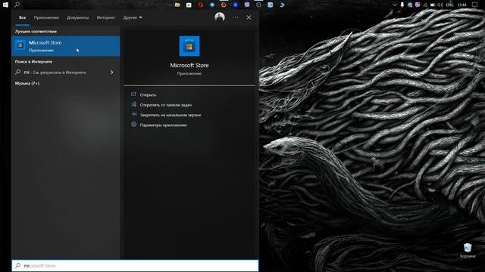Image resolution: width=485 pixels, height=272 pixels.
Task: Launch the Opera browser taskbar icon
Action: 200,5
